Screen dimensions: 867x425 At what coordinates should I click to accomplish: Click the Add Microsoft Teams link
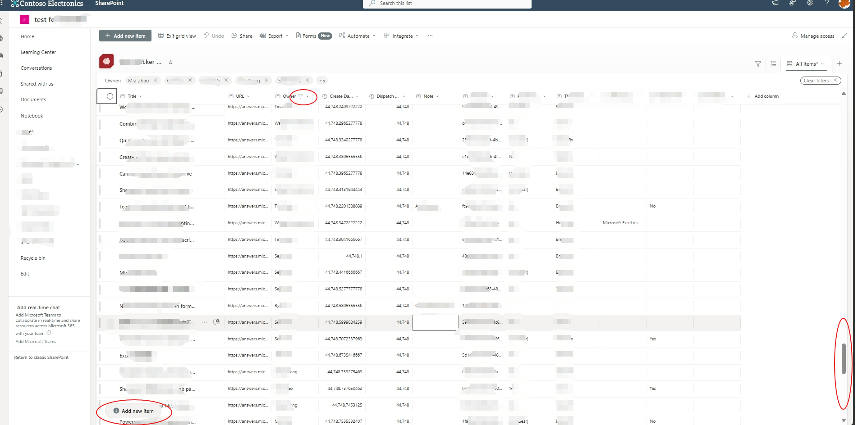point(36,342)
